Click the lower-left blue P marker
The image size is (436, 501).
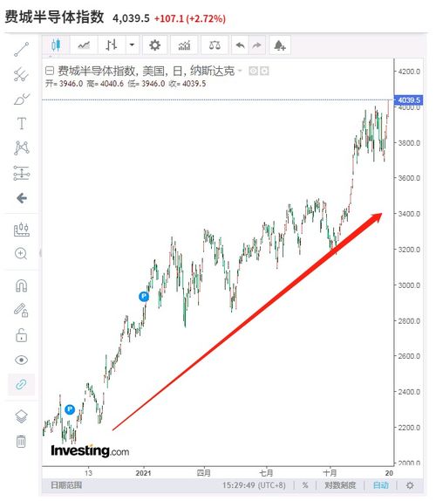70,409
